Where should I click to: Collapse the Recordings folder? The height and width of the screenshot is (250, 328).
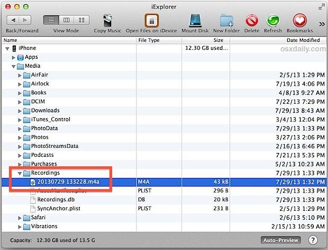pos(20,173)
